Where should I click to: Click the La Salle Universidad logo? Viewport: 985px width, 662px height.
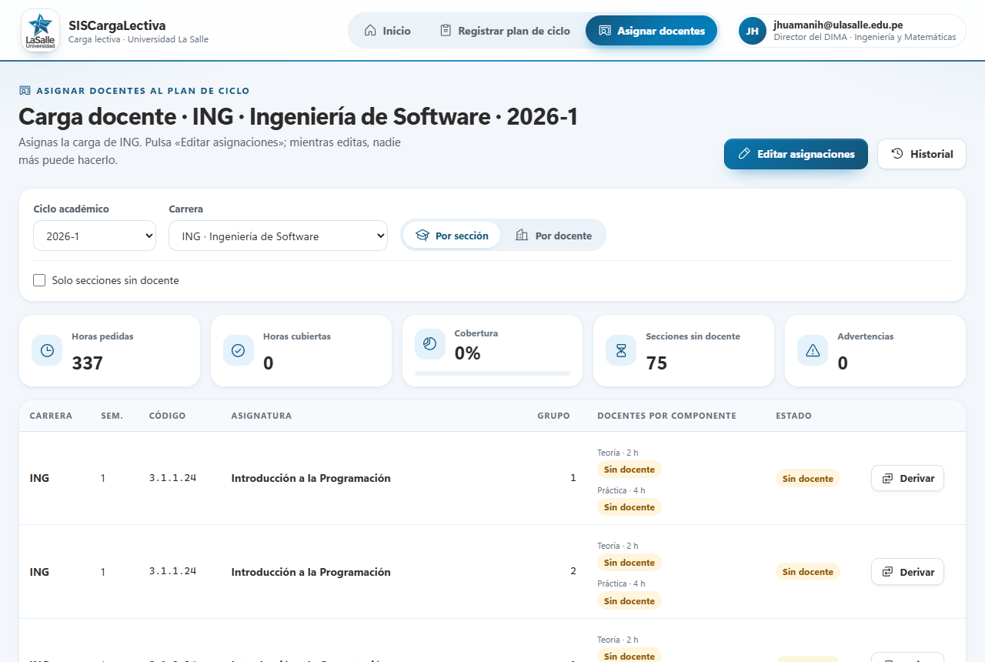pos(40,31)
